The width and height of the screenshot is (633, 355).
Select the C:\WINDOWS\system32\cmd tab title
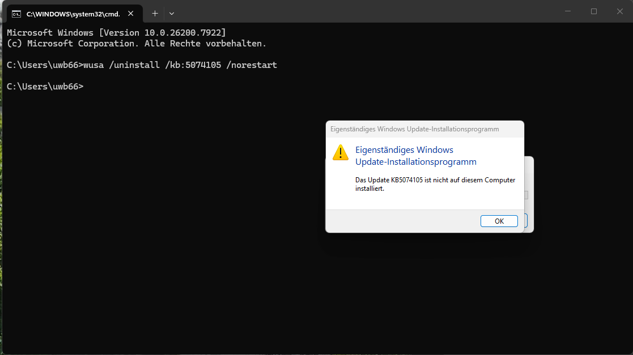73,14
